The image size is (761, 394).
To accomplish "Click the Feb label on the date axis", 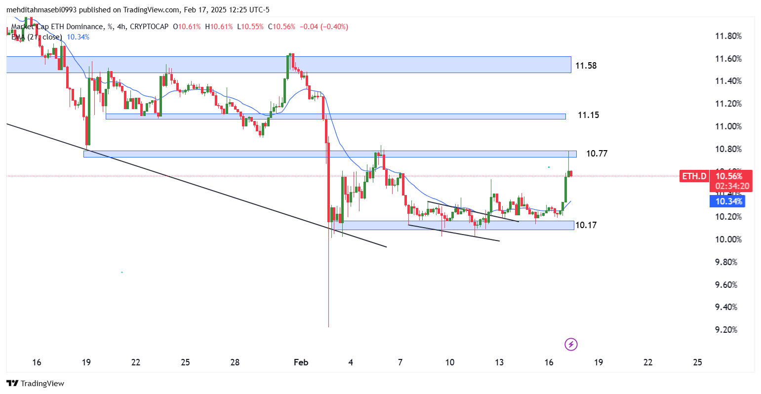I will 301,362.
